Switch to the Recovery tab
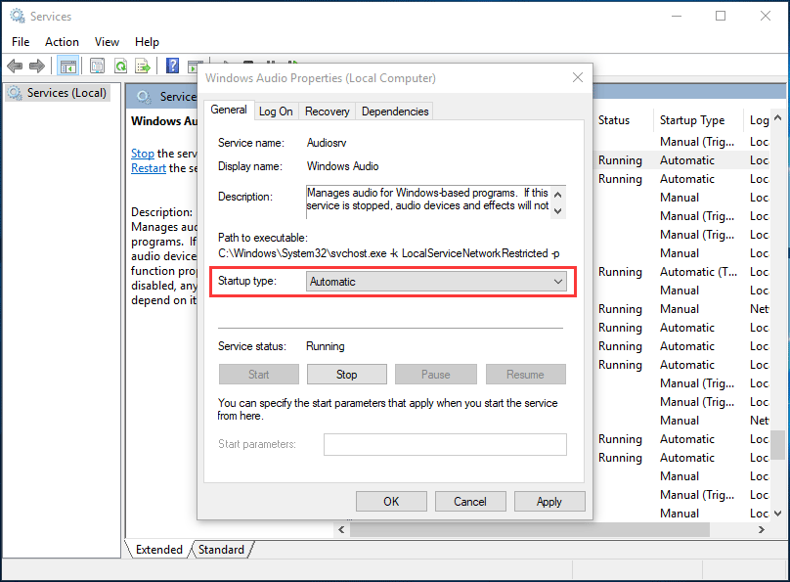This screenshot has width=790, height=582. click(327, 112)
